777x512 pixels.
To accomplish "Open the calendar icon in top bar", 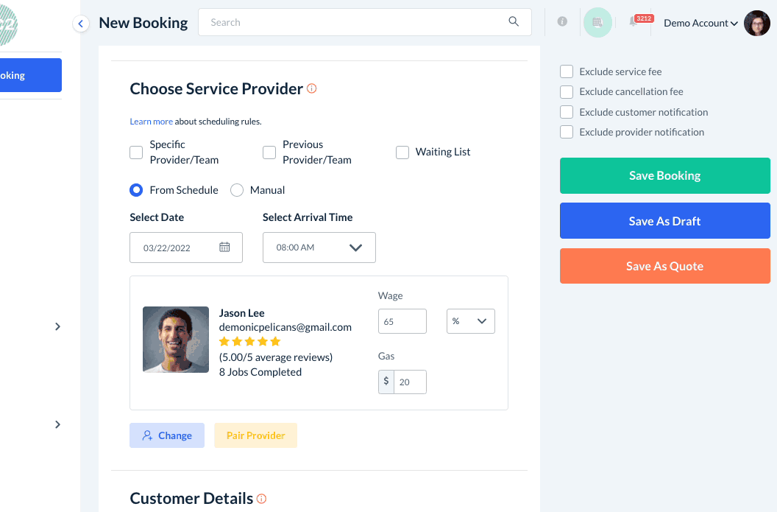I will pos(597,23).
